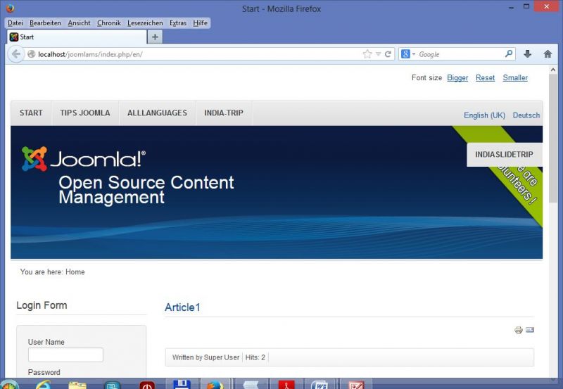Screen dimensions: 563x389
Task: Open the START menu item
Action: pyautogui.click(x=31, y=113)
